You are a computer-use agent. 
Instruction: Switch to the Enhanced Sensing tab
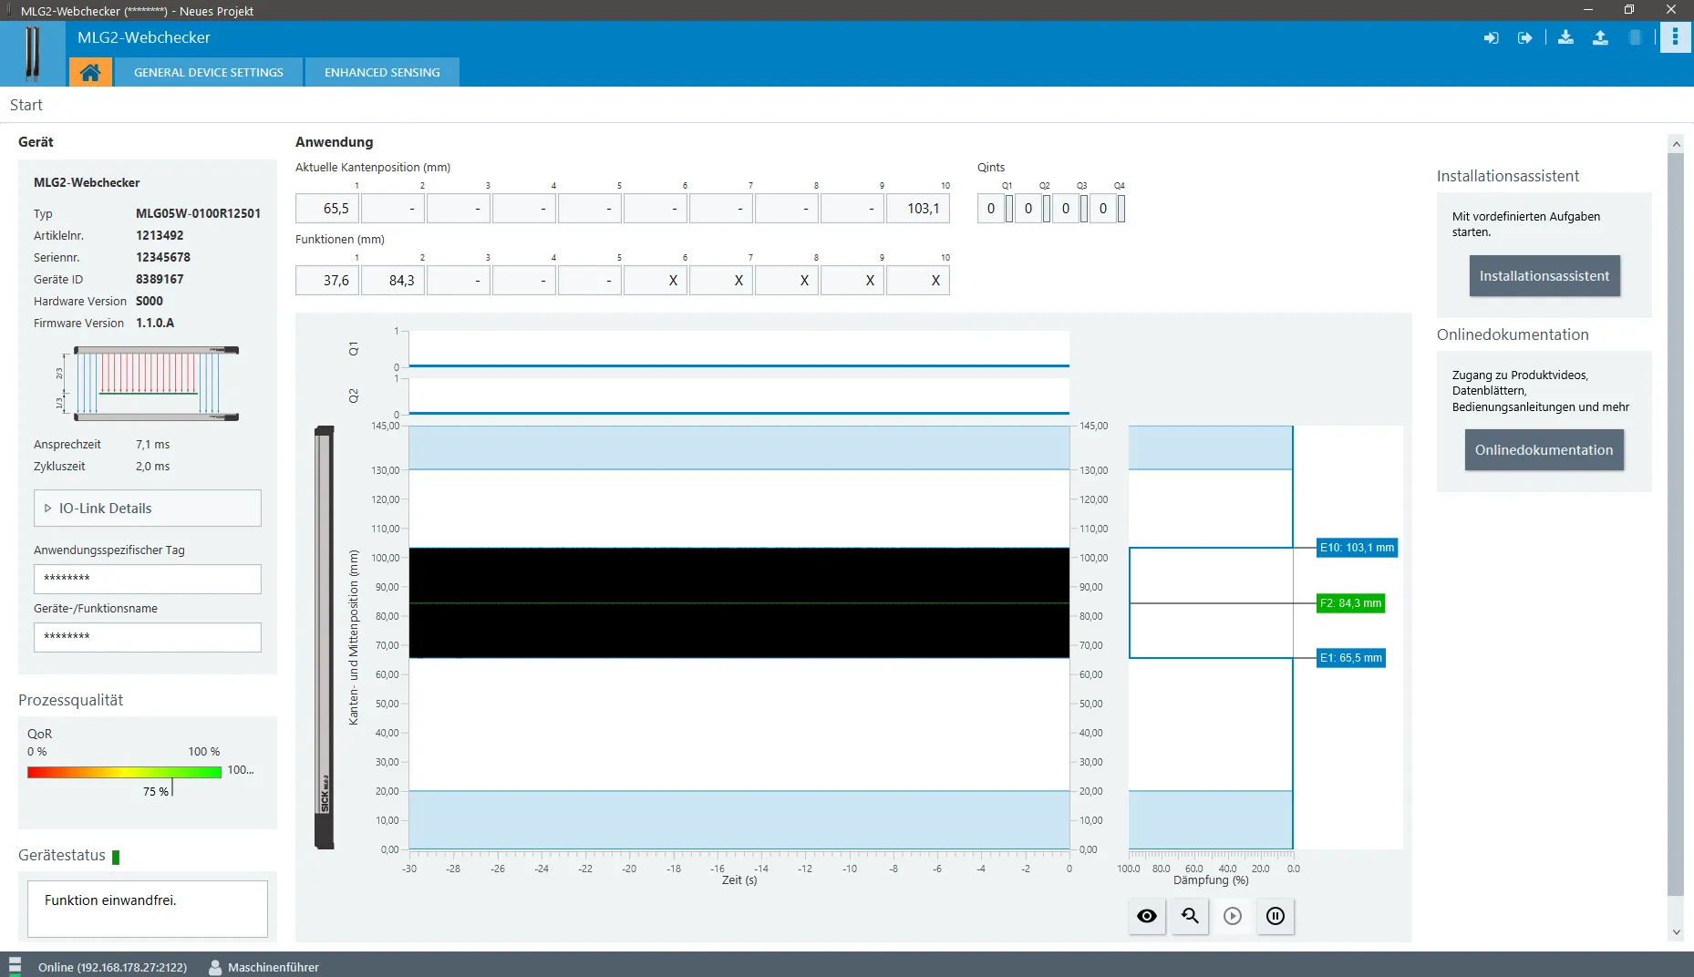click(382, 72)
